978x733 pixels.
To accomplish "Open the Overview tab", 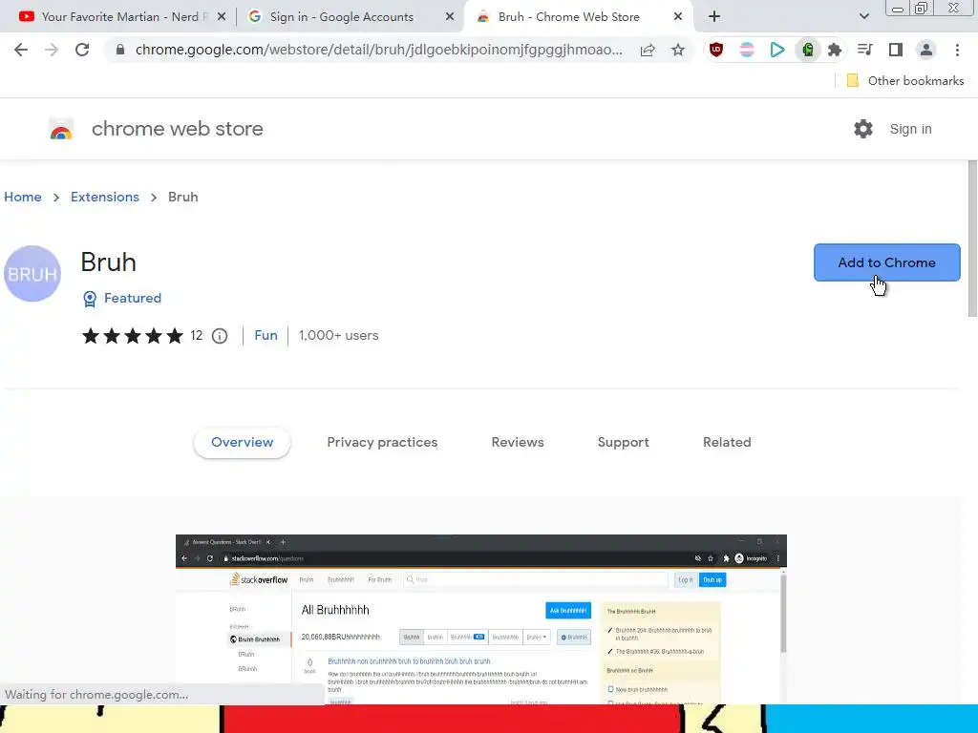I will [x=242, y=443].
